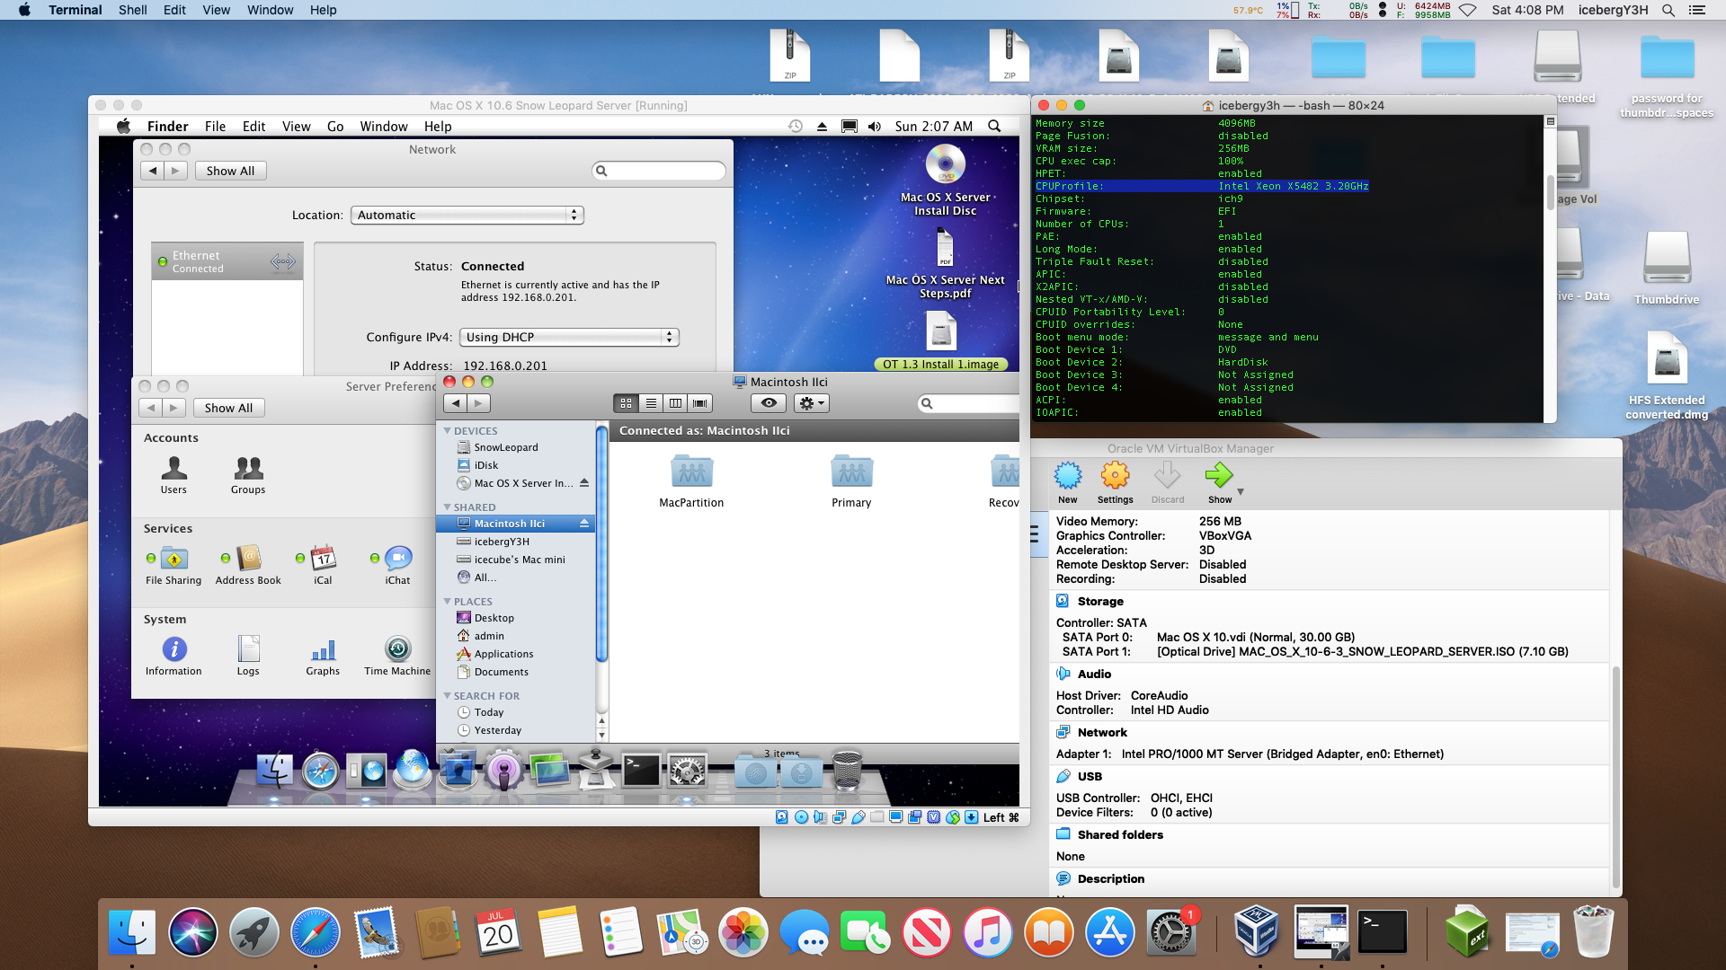Screen dimensions: 1726x970
Task: Open Logs under System
Action: click(248, 657)
